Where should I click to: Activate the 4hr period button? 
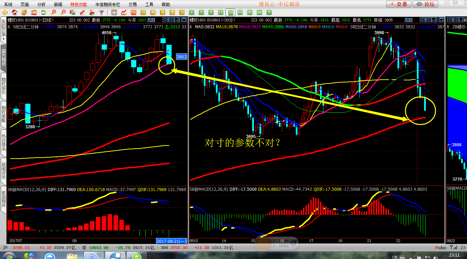coord(259,12)
